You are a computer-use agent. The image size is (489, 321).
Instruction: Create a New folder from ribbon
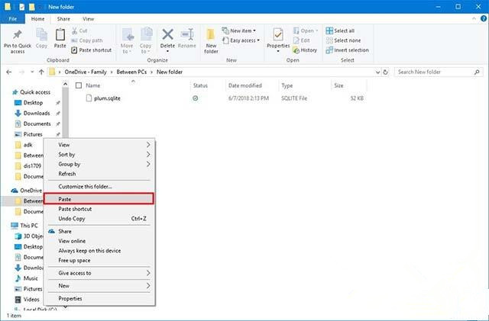click(x=211, y=38)
